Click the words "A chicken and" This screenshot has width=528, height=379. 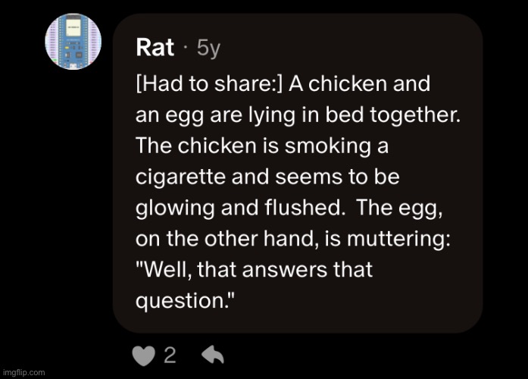359,83
